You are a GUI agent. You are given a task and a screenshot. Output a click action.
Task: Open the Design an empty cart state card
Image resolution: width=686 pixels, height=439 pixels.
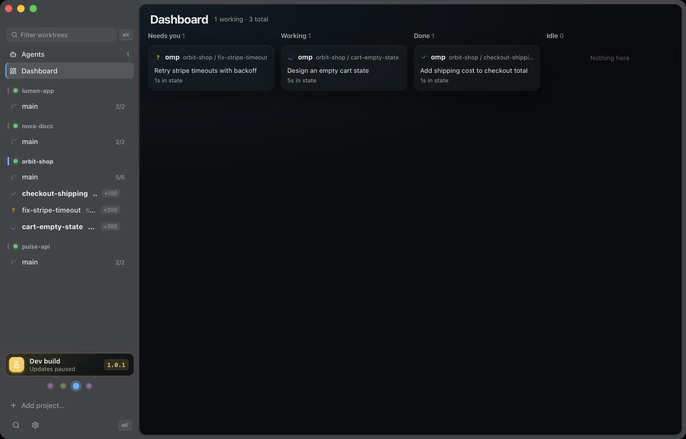344,68
